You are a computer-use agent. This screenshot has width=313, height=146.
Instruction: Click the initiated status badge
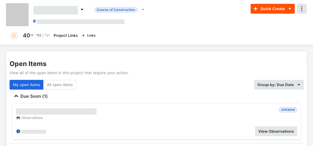[x=288, y=110]
